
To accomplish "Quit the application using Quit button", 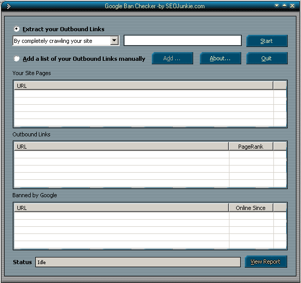I will 267,58.
